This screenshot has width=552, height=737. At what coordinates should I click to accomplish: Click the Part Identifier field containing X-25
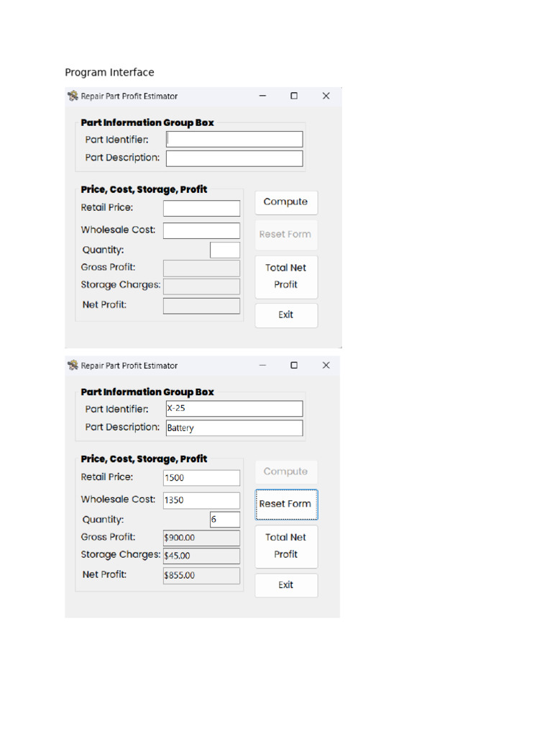tap(234, 409)
